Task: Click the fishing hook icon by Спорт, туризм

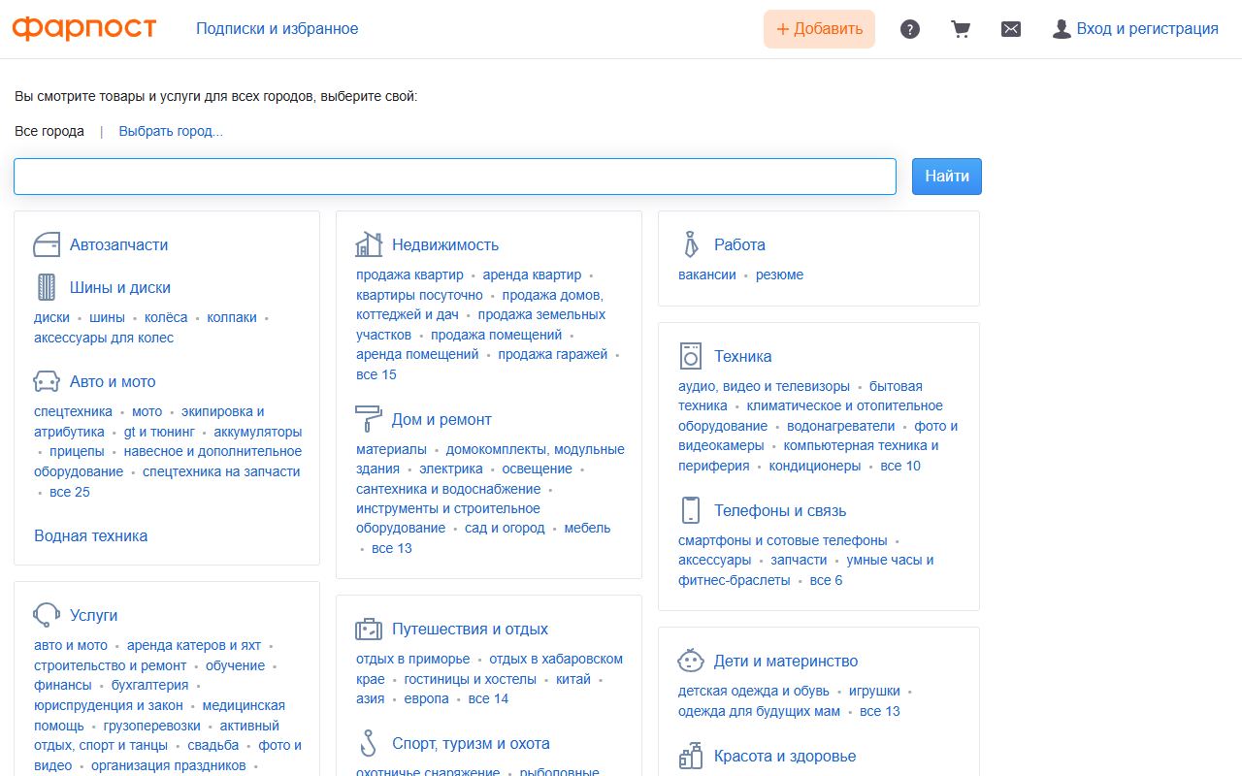Action: (368, 743)
